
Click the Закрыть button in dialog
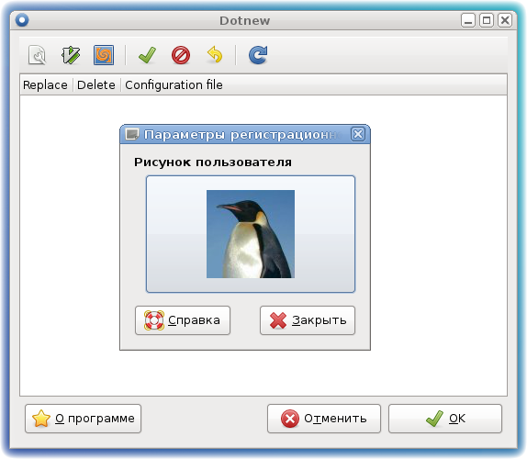(308, 320)
